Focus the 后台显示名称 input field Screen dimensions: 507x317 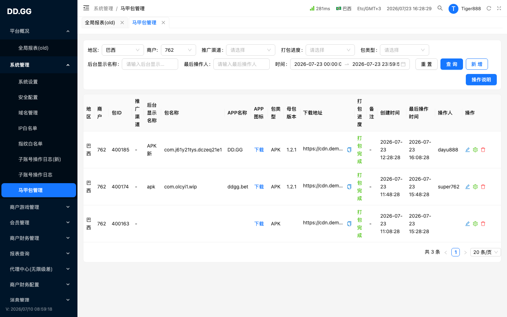coord(150,64)
